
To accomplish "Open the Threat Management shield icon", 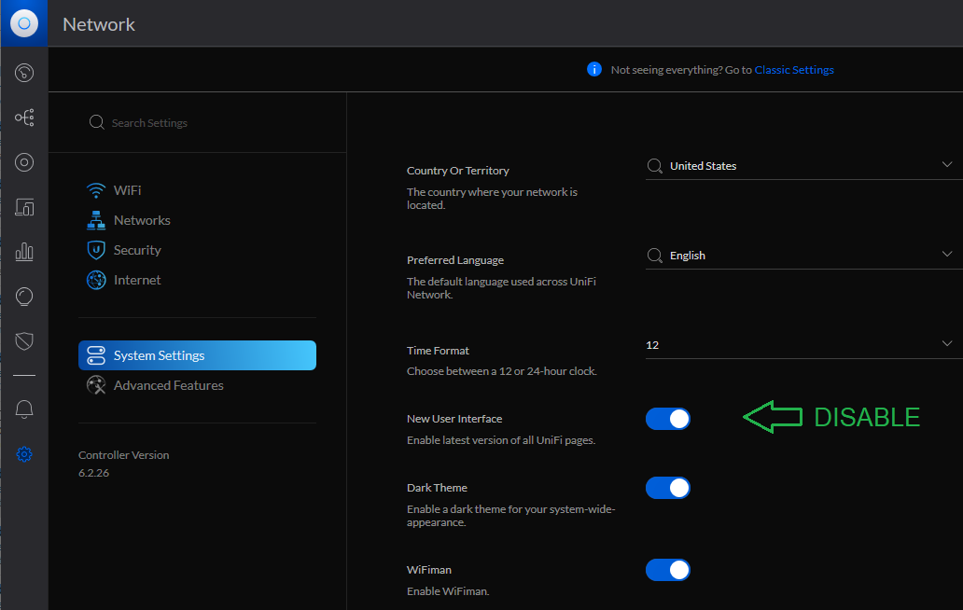I will 24,341.
